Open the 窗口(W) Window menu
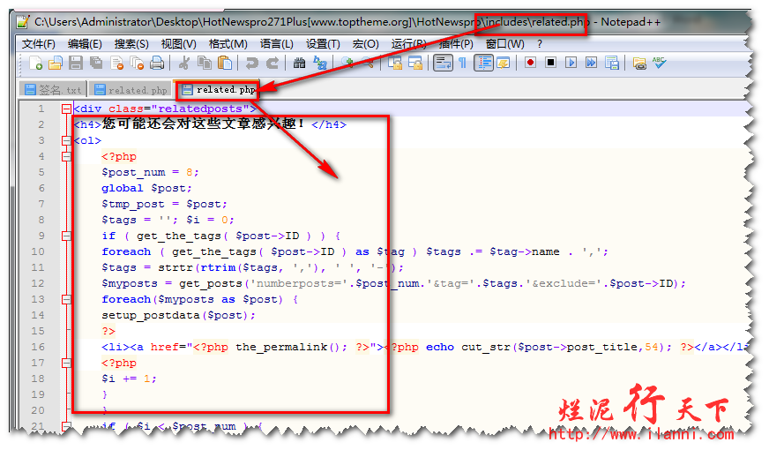The height and width of the screenshot is (450, 769). [504, 44]
